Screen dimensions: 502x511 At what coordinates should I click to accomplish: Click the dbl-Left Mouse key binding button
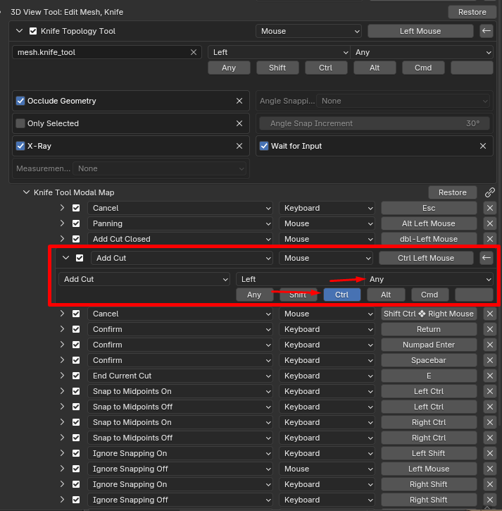429,239
